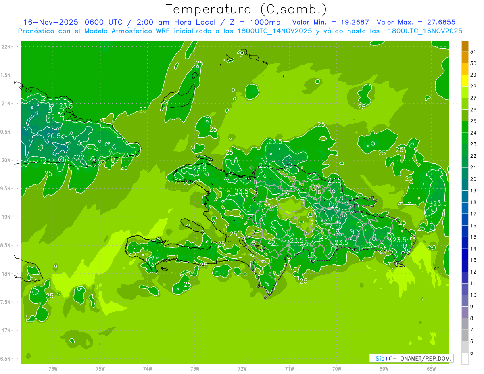Click the color scale value 24
Screen dimensions: 484x374
474,133
